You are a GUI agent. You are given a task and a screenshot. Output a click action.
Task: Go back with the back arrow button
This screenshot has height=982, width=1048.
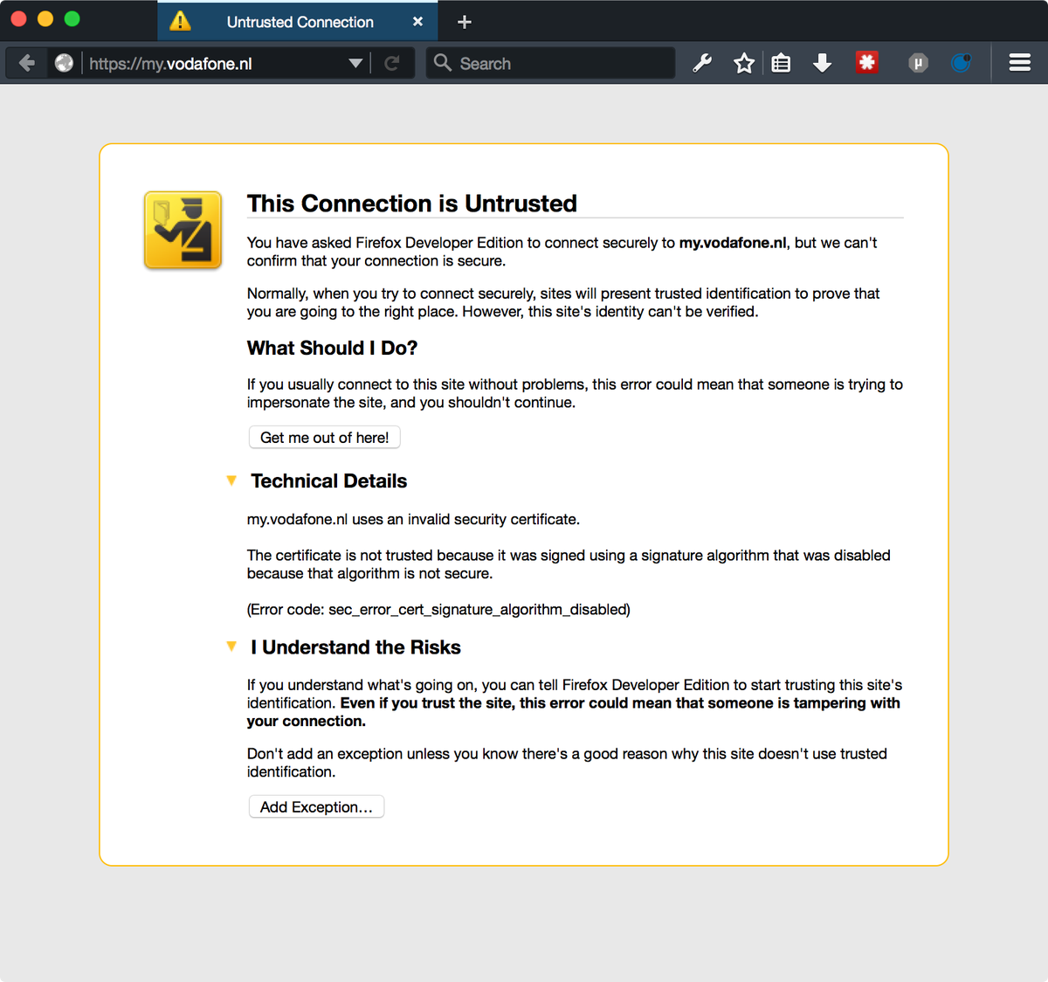27,63
